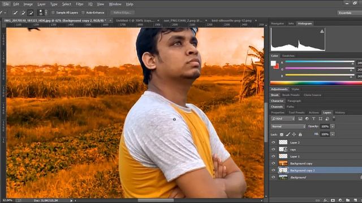Screen dimensions: 362x203
Task: Open the Select menu
Action: pyautogui.click(x=67, y=4)
